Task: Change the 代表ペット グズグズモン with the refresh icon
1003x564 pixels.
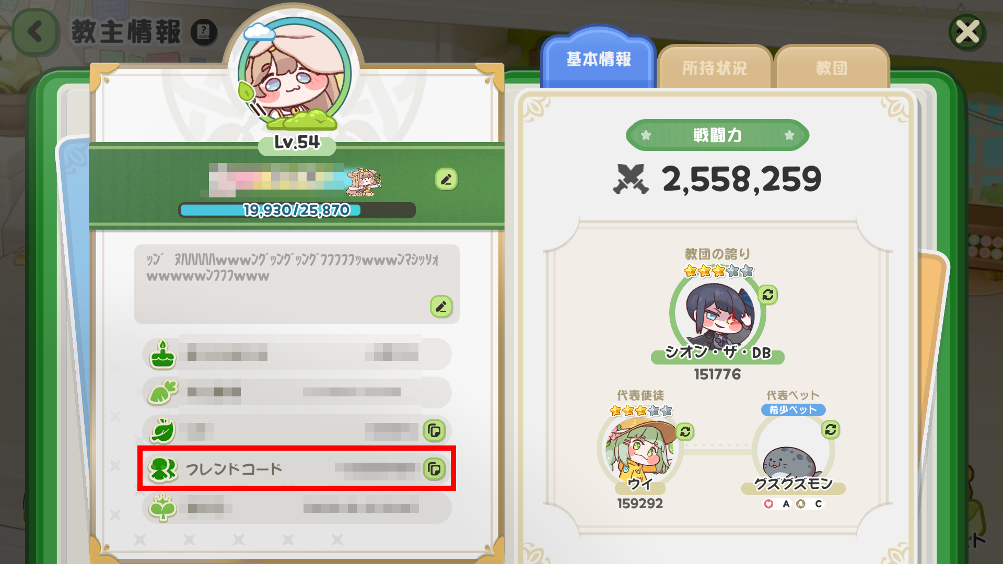Action: tap(830, 430)
